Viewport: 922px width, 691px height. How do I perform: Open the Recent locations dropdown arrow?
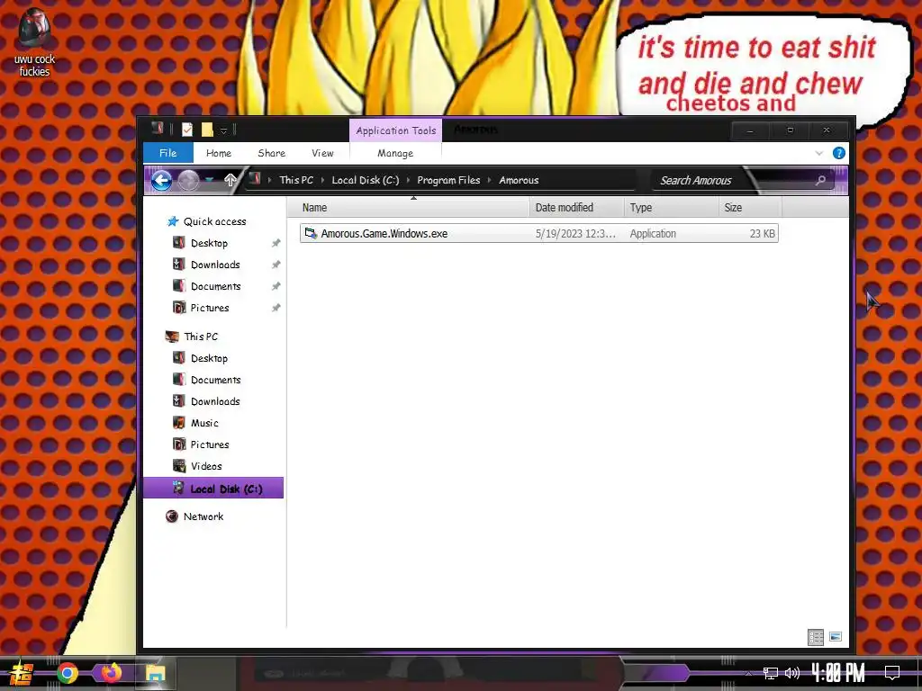(209, 180)
